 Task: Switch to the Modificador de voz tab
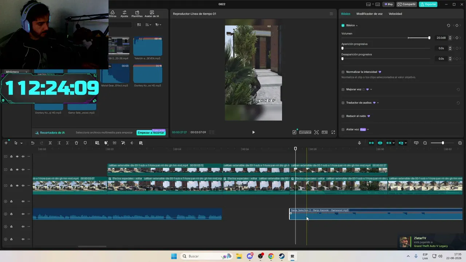[369, 14]
